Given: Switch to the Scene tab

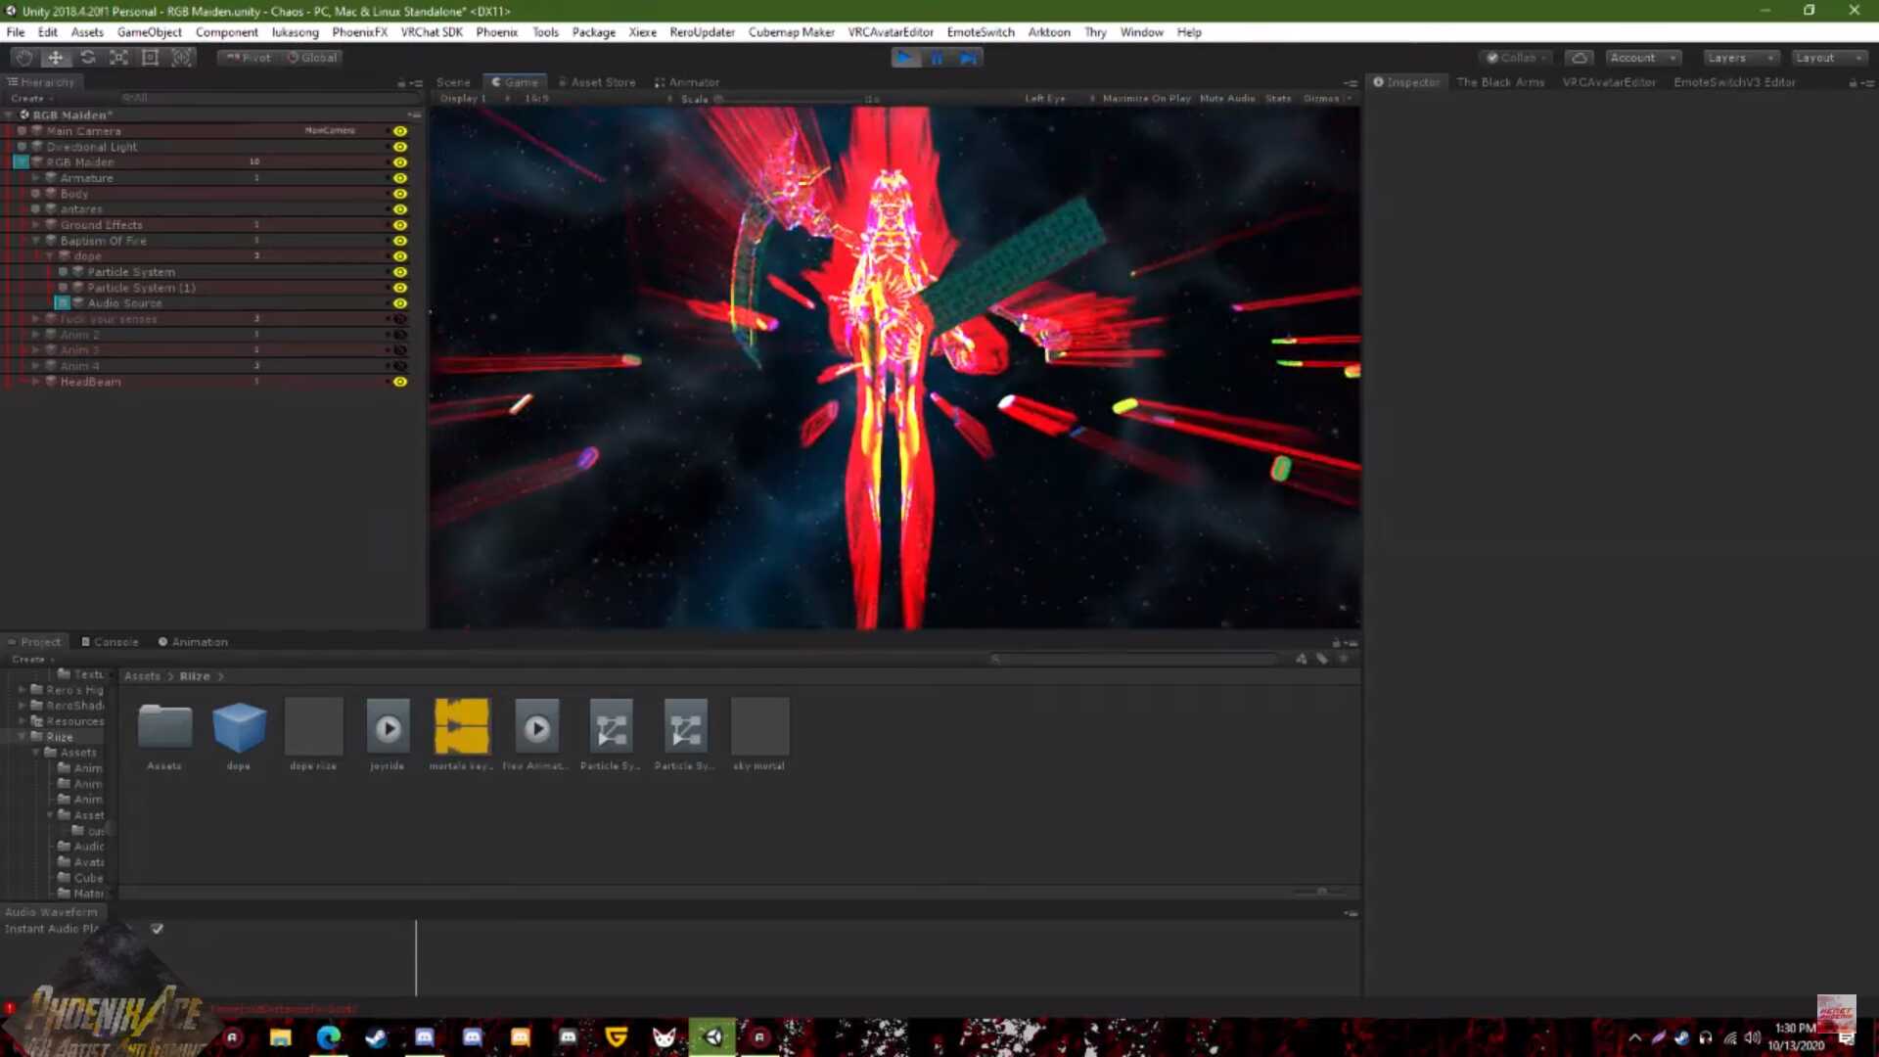Looking at the screenshot, I should [x=452, y=82].
